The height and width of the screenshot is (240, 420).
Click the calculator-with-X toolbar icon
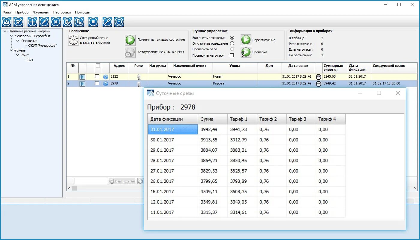tap(79, 22)
